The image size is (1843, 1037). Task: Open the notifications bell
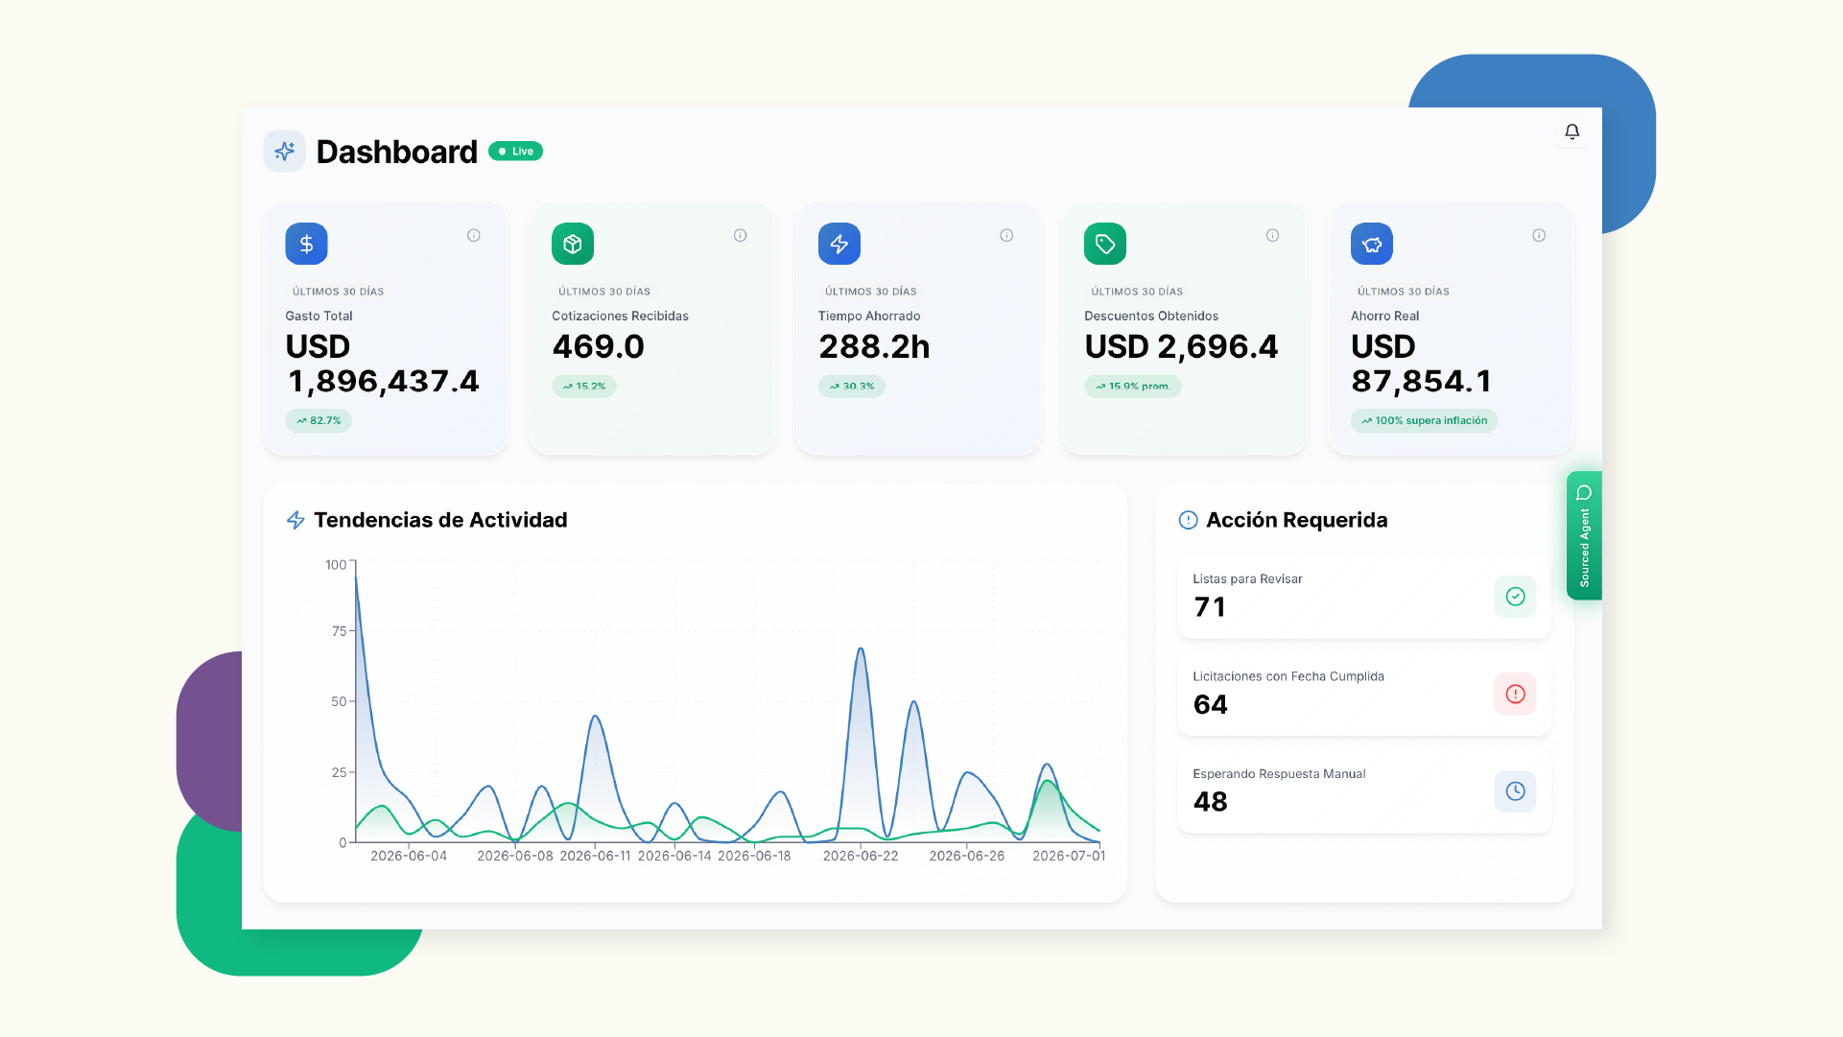point(1571,131)
